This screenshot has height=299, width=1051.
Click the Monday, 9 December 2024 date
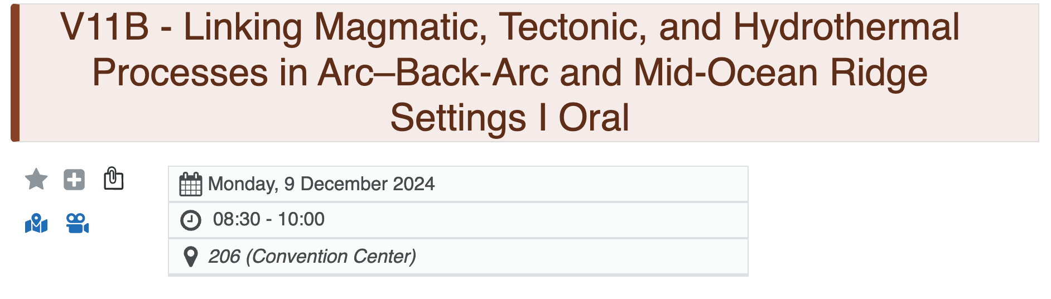(x=321, y=184)
